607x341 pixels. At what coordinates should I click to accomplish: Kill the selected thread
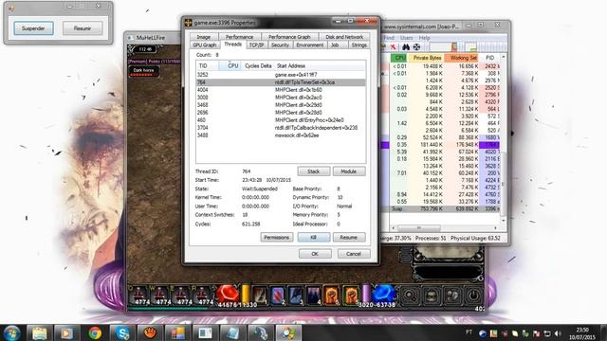click(314, 237)
